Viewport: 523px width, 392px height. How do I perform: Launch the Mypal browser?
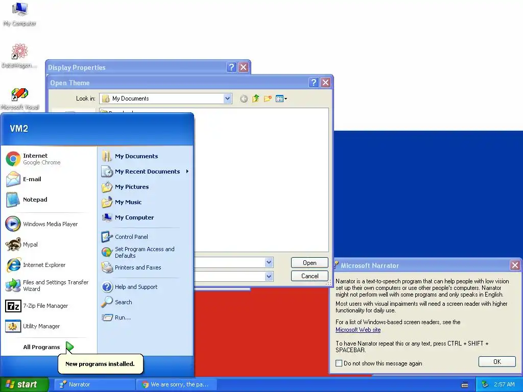click(49, 244)
